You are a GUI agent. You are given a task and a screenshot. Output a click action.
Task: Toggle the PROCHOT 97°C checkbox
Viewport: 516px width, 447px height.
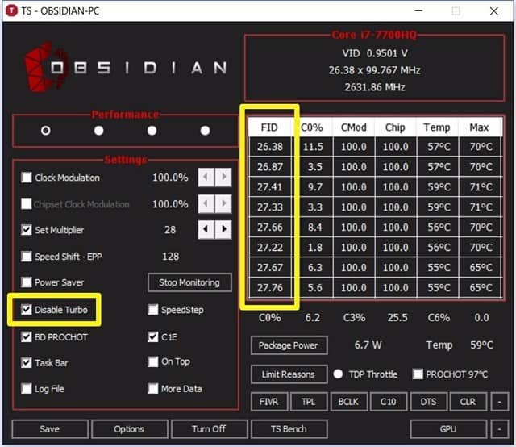click(418, 374)
